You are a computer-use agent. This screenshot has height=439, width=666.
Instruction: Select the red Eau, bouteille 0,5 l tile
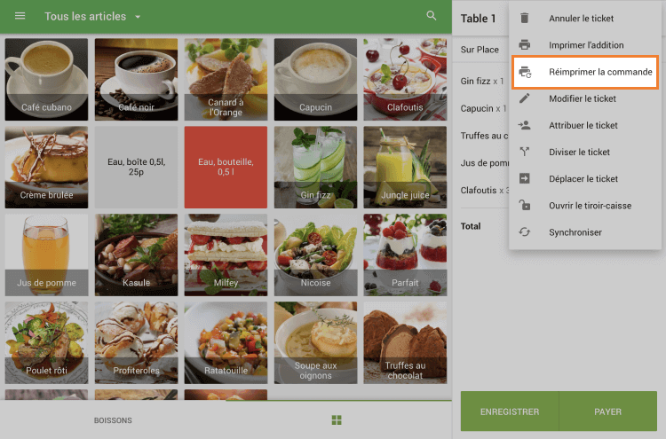pyautogui.click(x=226, y=167)
